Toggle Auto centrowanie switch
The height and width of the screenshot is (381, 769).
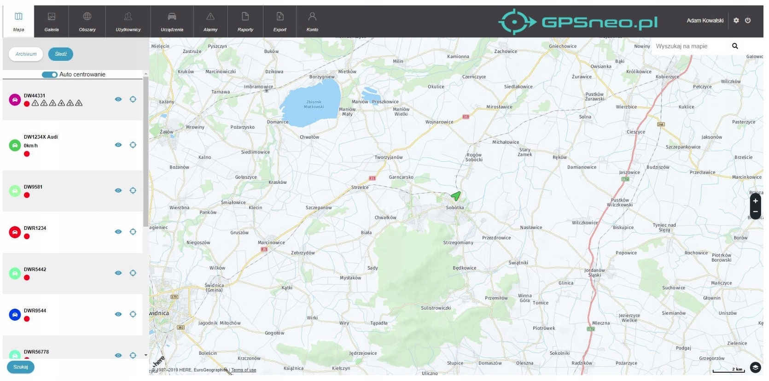pyautogui.click(x=50, y=75)
